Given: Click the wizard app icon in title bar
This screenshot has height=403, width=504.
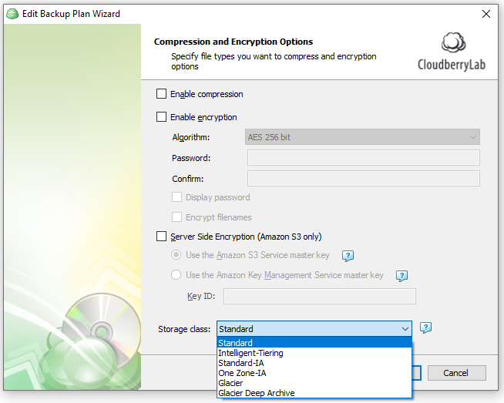Looking at the screenshot, I should pos(12,14).
